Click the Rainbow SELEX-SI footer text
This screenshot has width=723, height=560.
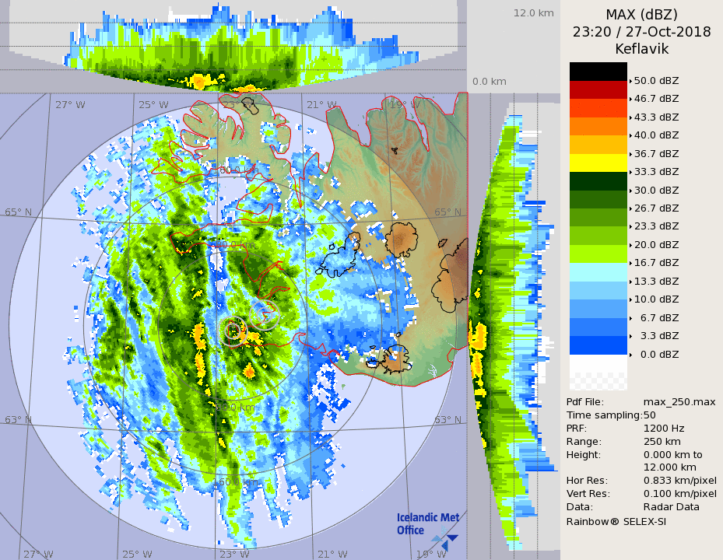[x=616, y=521]
